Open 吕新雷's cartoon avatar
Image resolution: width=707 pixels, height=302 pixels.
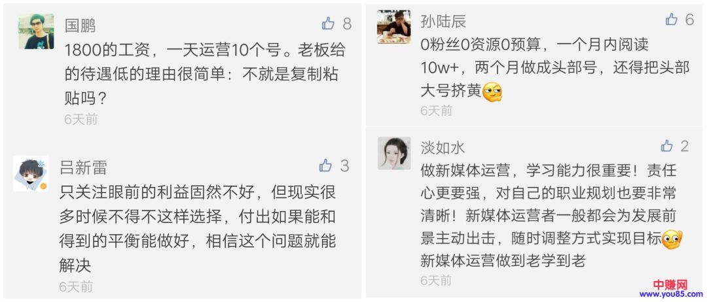(30, 173)
